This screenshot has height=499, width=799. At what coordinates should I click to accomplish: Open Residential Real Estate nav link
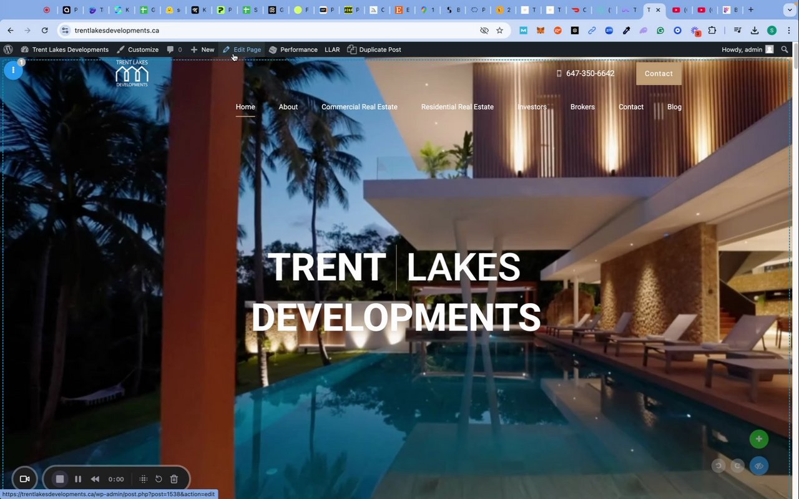458,107
